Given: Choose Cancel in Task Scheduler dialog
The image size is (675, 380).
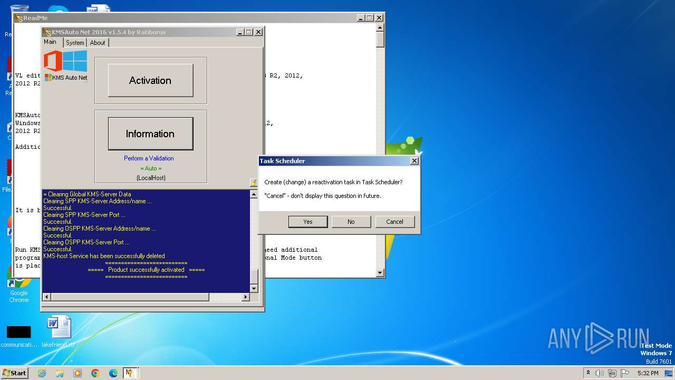Looking at the screenshot, I should pyautogui.click(x=394, y=222).
